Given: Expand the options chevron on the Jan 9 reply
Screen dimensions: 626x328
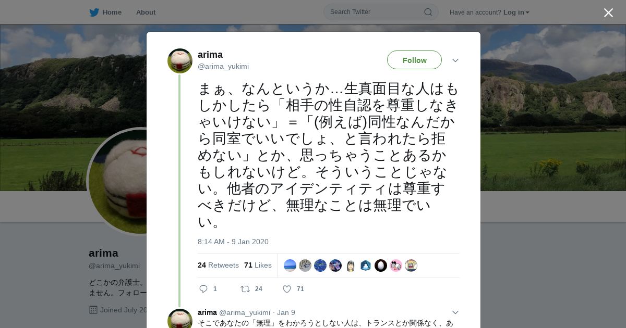Looking at the screenshot, I should 455,312.
